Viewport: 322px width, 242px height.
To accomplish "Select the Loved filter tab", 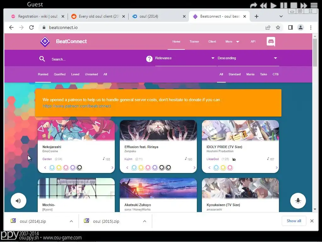I will (x=75, y=74).
